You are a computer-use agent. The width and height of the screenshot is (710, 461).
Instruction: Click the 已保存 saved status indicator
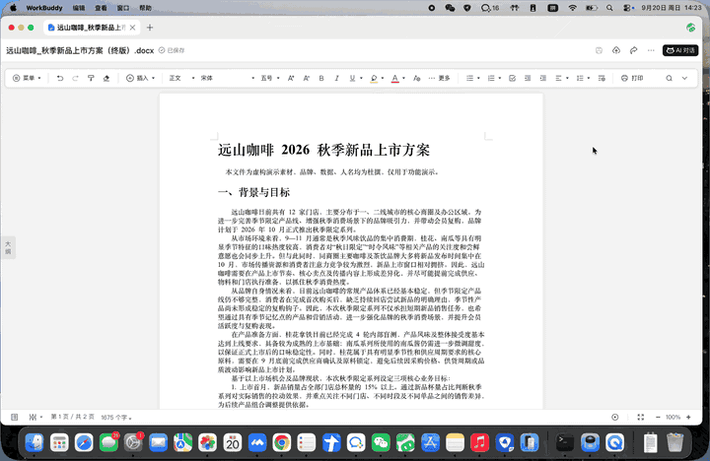coord(172,50)
